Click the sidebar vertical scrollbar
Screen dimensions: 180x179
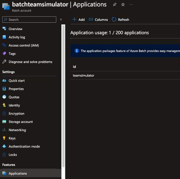click(x=63, y=96)
